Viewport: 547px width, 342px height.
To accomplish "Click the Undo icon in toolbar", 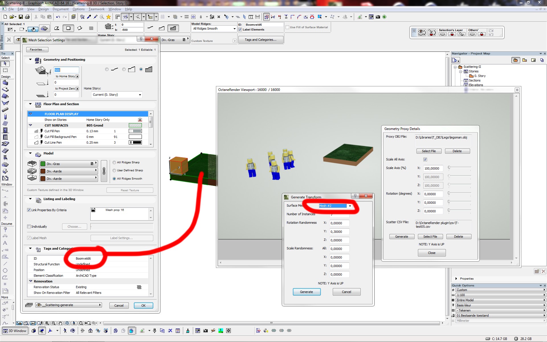I will [x=58, y=17].
